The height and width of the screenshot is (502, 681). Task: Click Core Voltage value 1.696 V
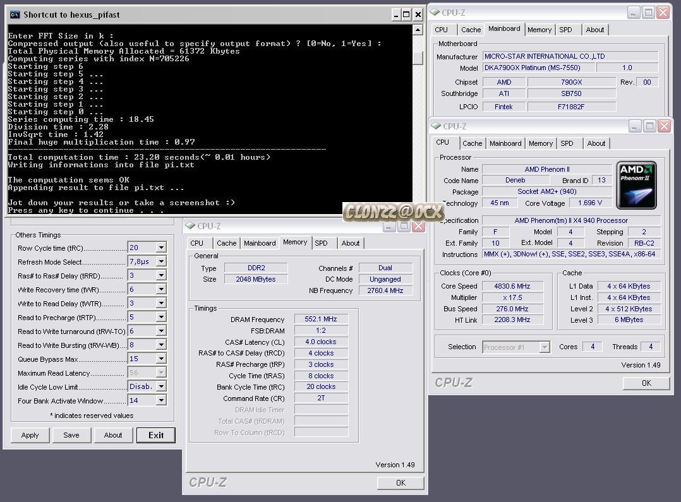point(590,203)
